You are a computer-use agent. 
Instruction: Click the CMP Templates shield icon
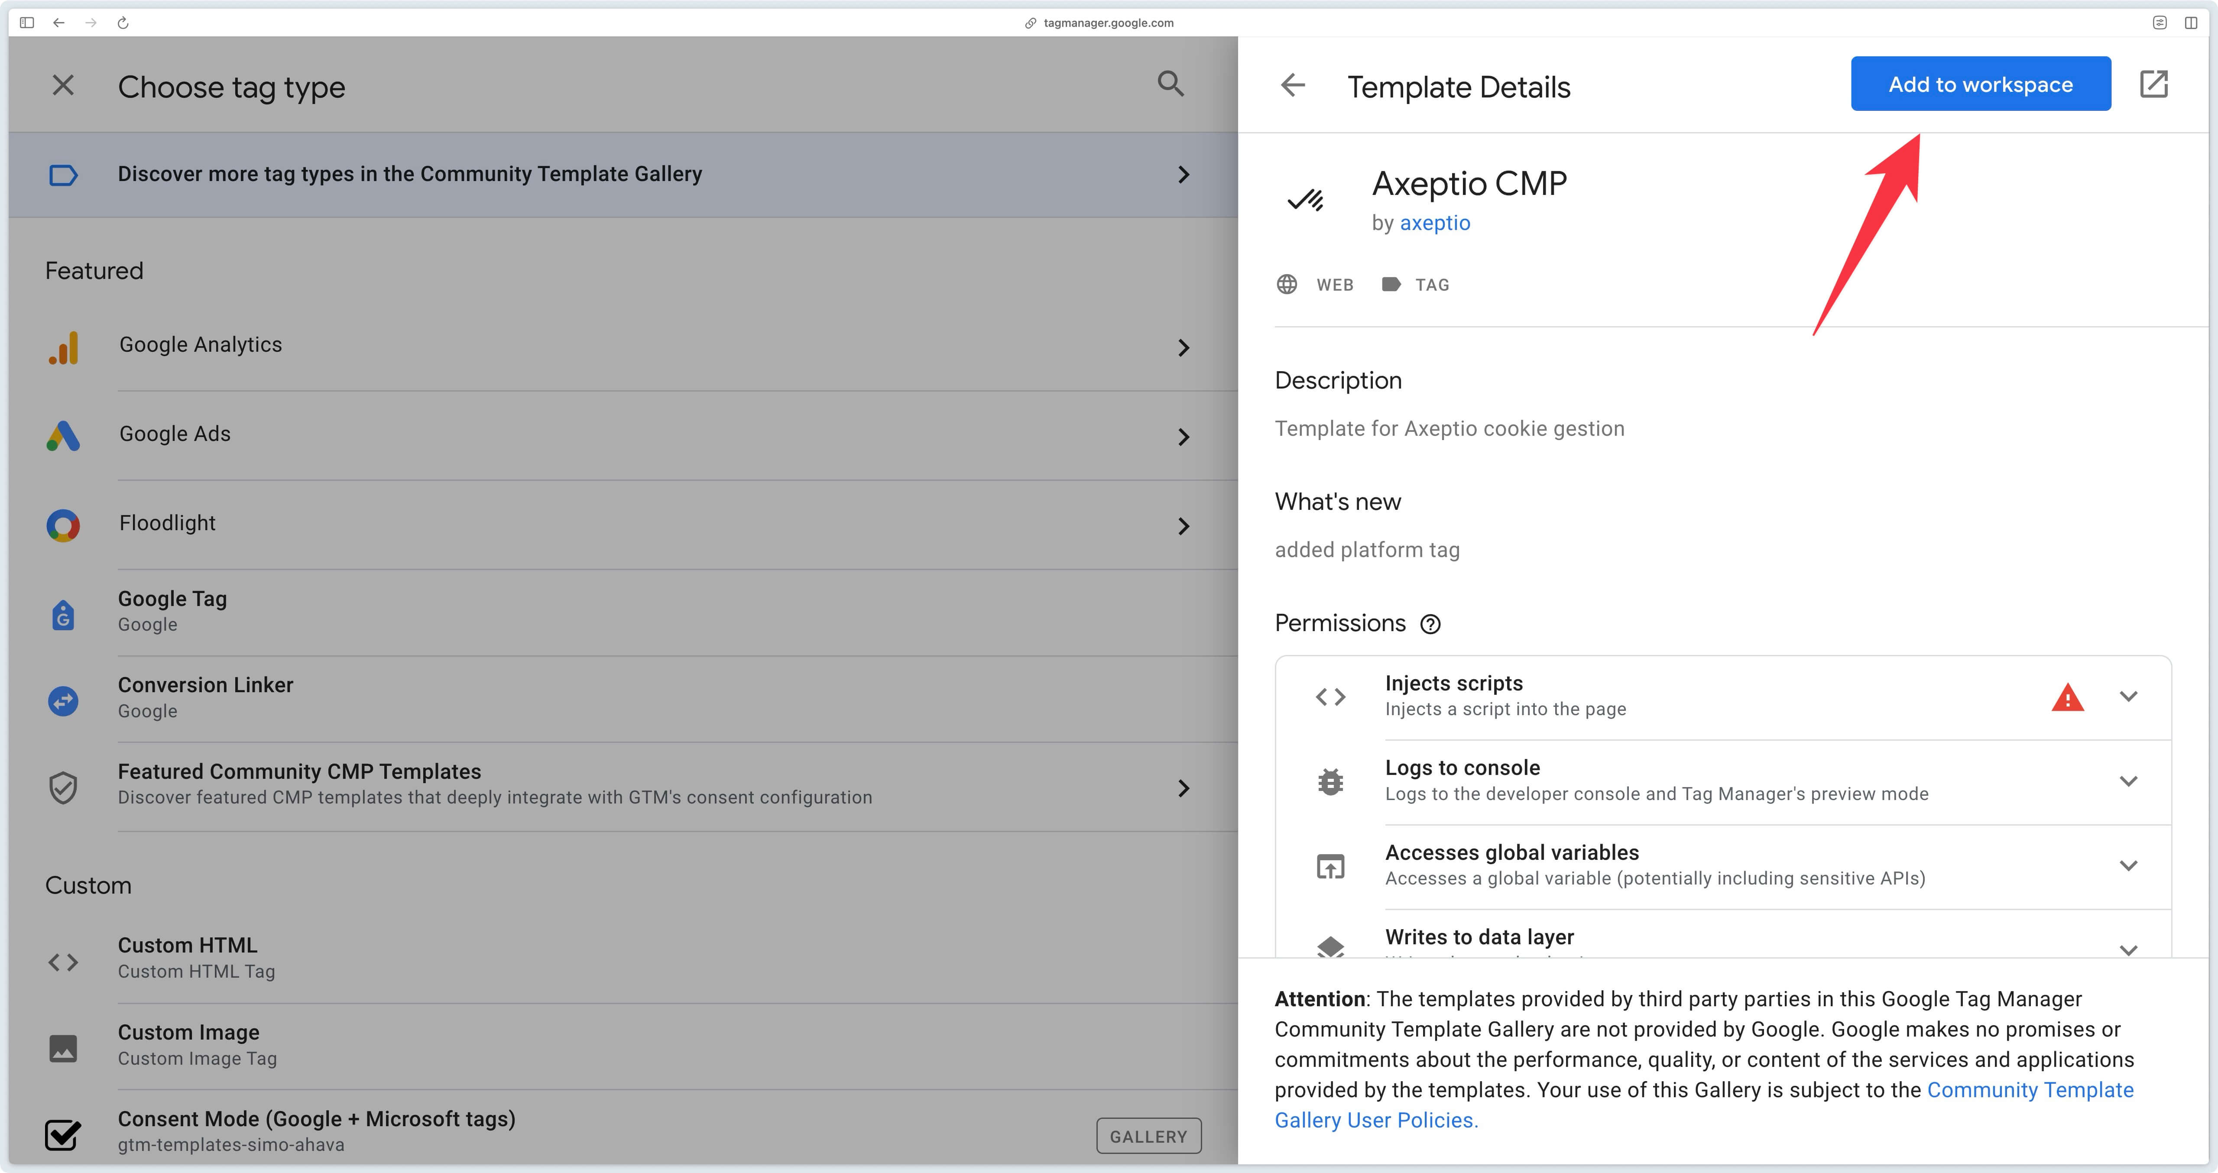pos(63,787)
